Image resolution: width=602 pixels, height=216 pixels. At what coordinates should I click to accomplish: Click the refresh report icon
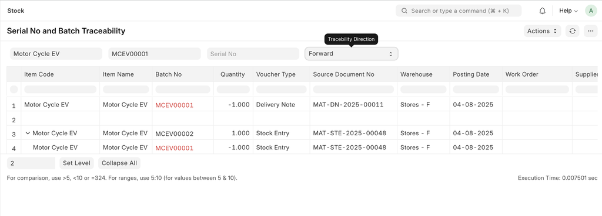(x=572, y=31)
